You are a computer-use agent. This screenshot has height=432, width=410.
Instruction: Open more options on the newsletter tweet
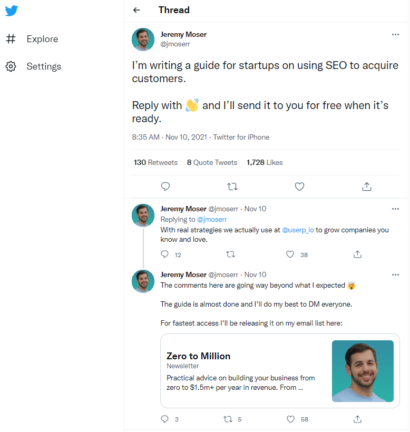(x=395, y=274)
